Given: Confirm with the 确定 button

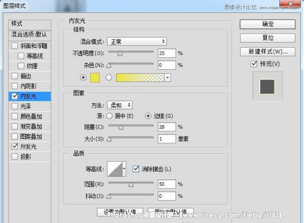Looking at the screenshot, I should (268, 24).
